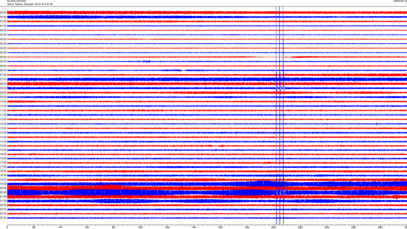The height and width of the screenshot is (229, 407).
Task: Select the 07:00 time label
Action: 3,75
